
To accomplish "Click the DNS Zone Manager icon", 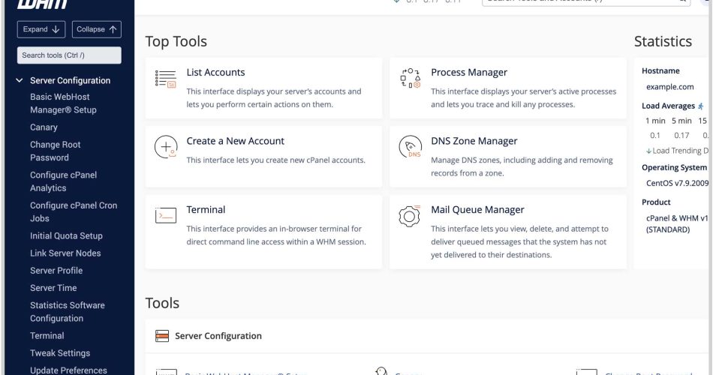I will coord(410,146).
